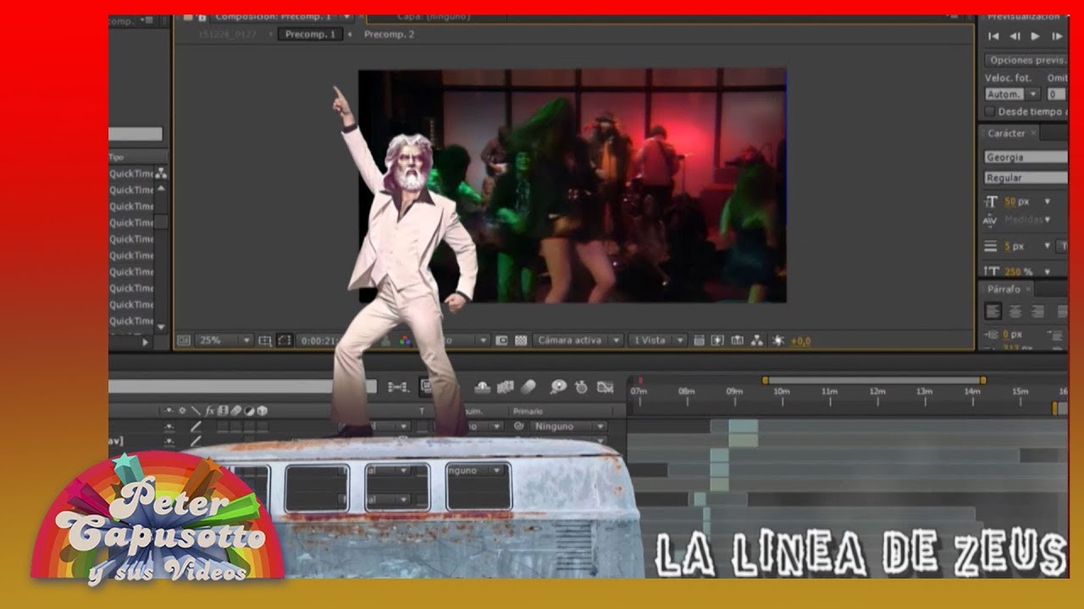Jump to first frame in Previsualización panel
The height and width of the screenshot is (609, 1084).
pyautogui.click(x=994, y=36)
